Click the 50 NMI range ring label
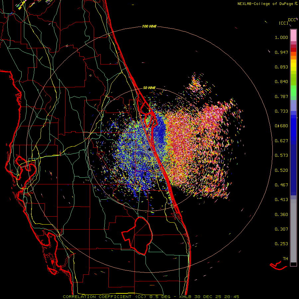 tap(149, 88)
